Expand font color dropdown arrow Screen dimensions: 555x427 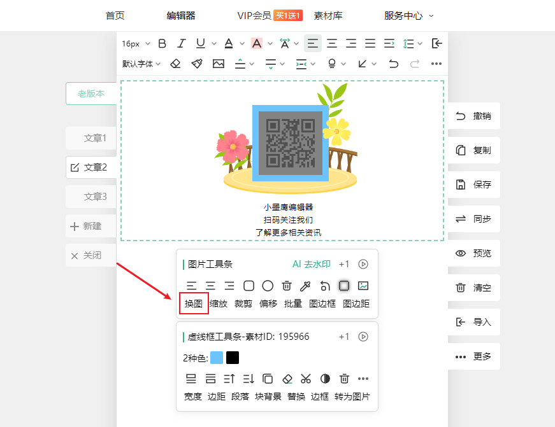pos(242,43)
